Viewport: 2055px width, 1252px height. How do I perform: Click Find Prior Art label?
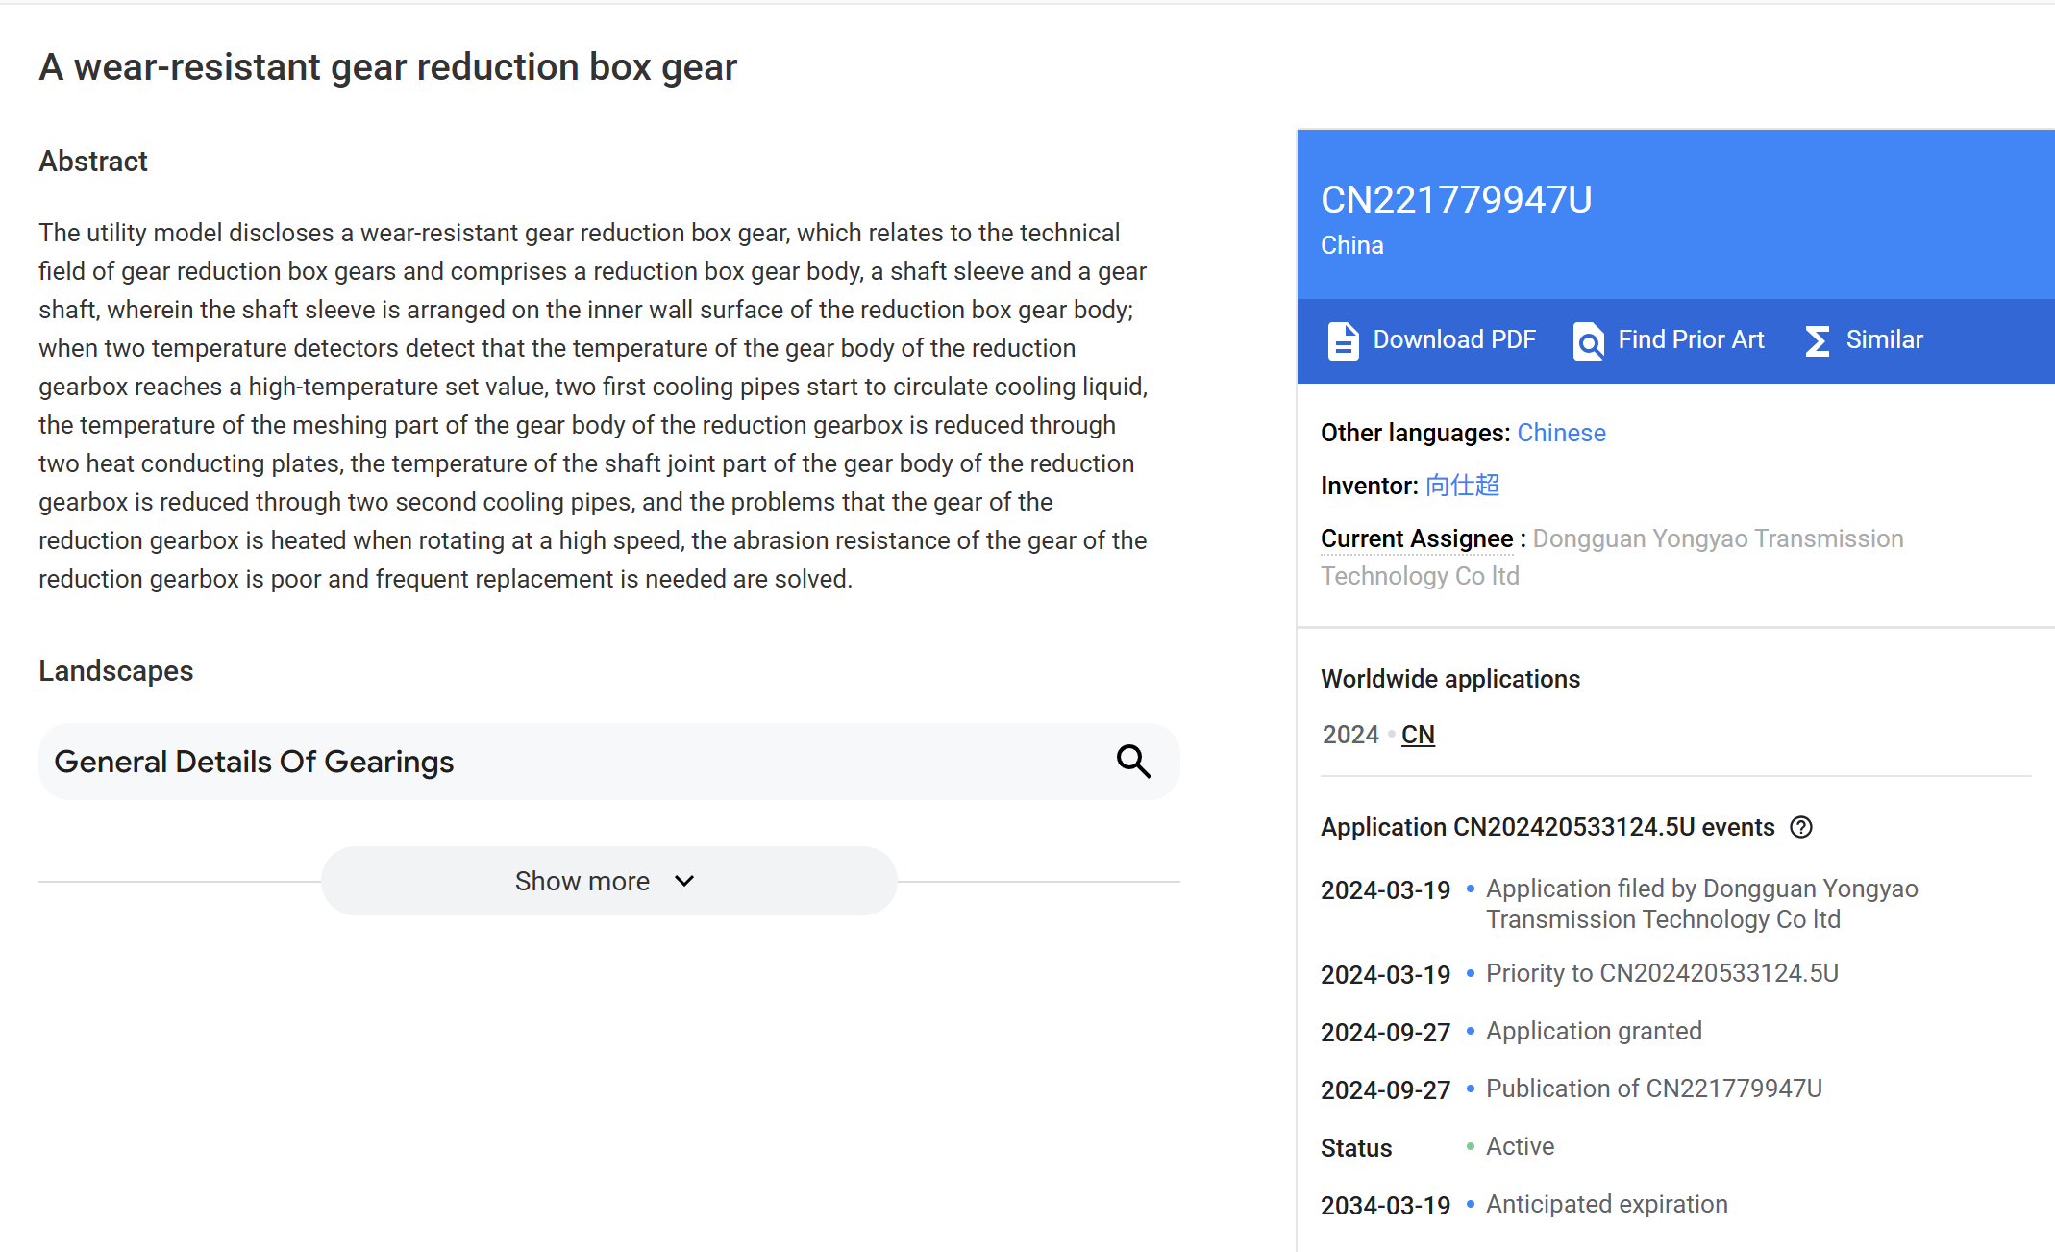[1691, 339]
